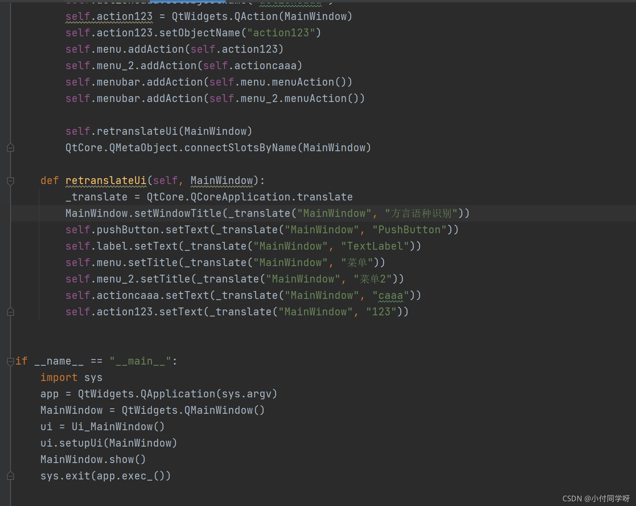Screen dimensions: 636x506
Task: Click the 'self.retranslateUi(MainWindow)' call line
Action: [x=159, y=131]
